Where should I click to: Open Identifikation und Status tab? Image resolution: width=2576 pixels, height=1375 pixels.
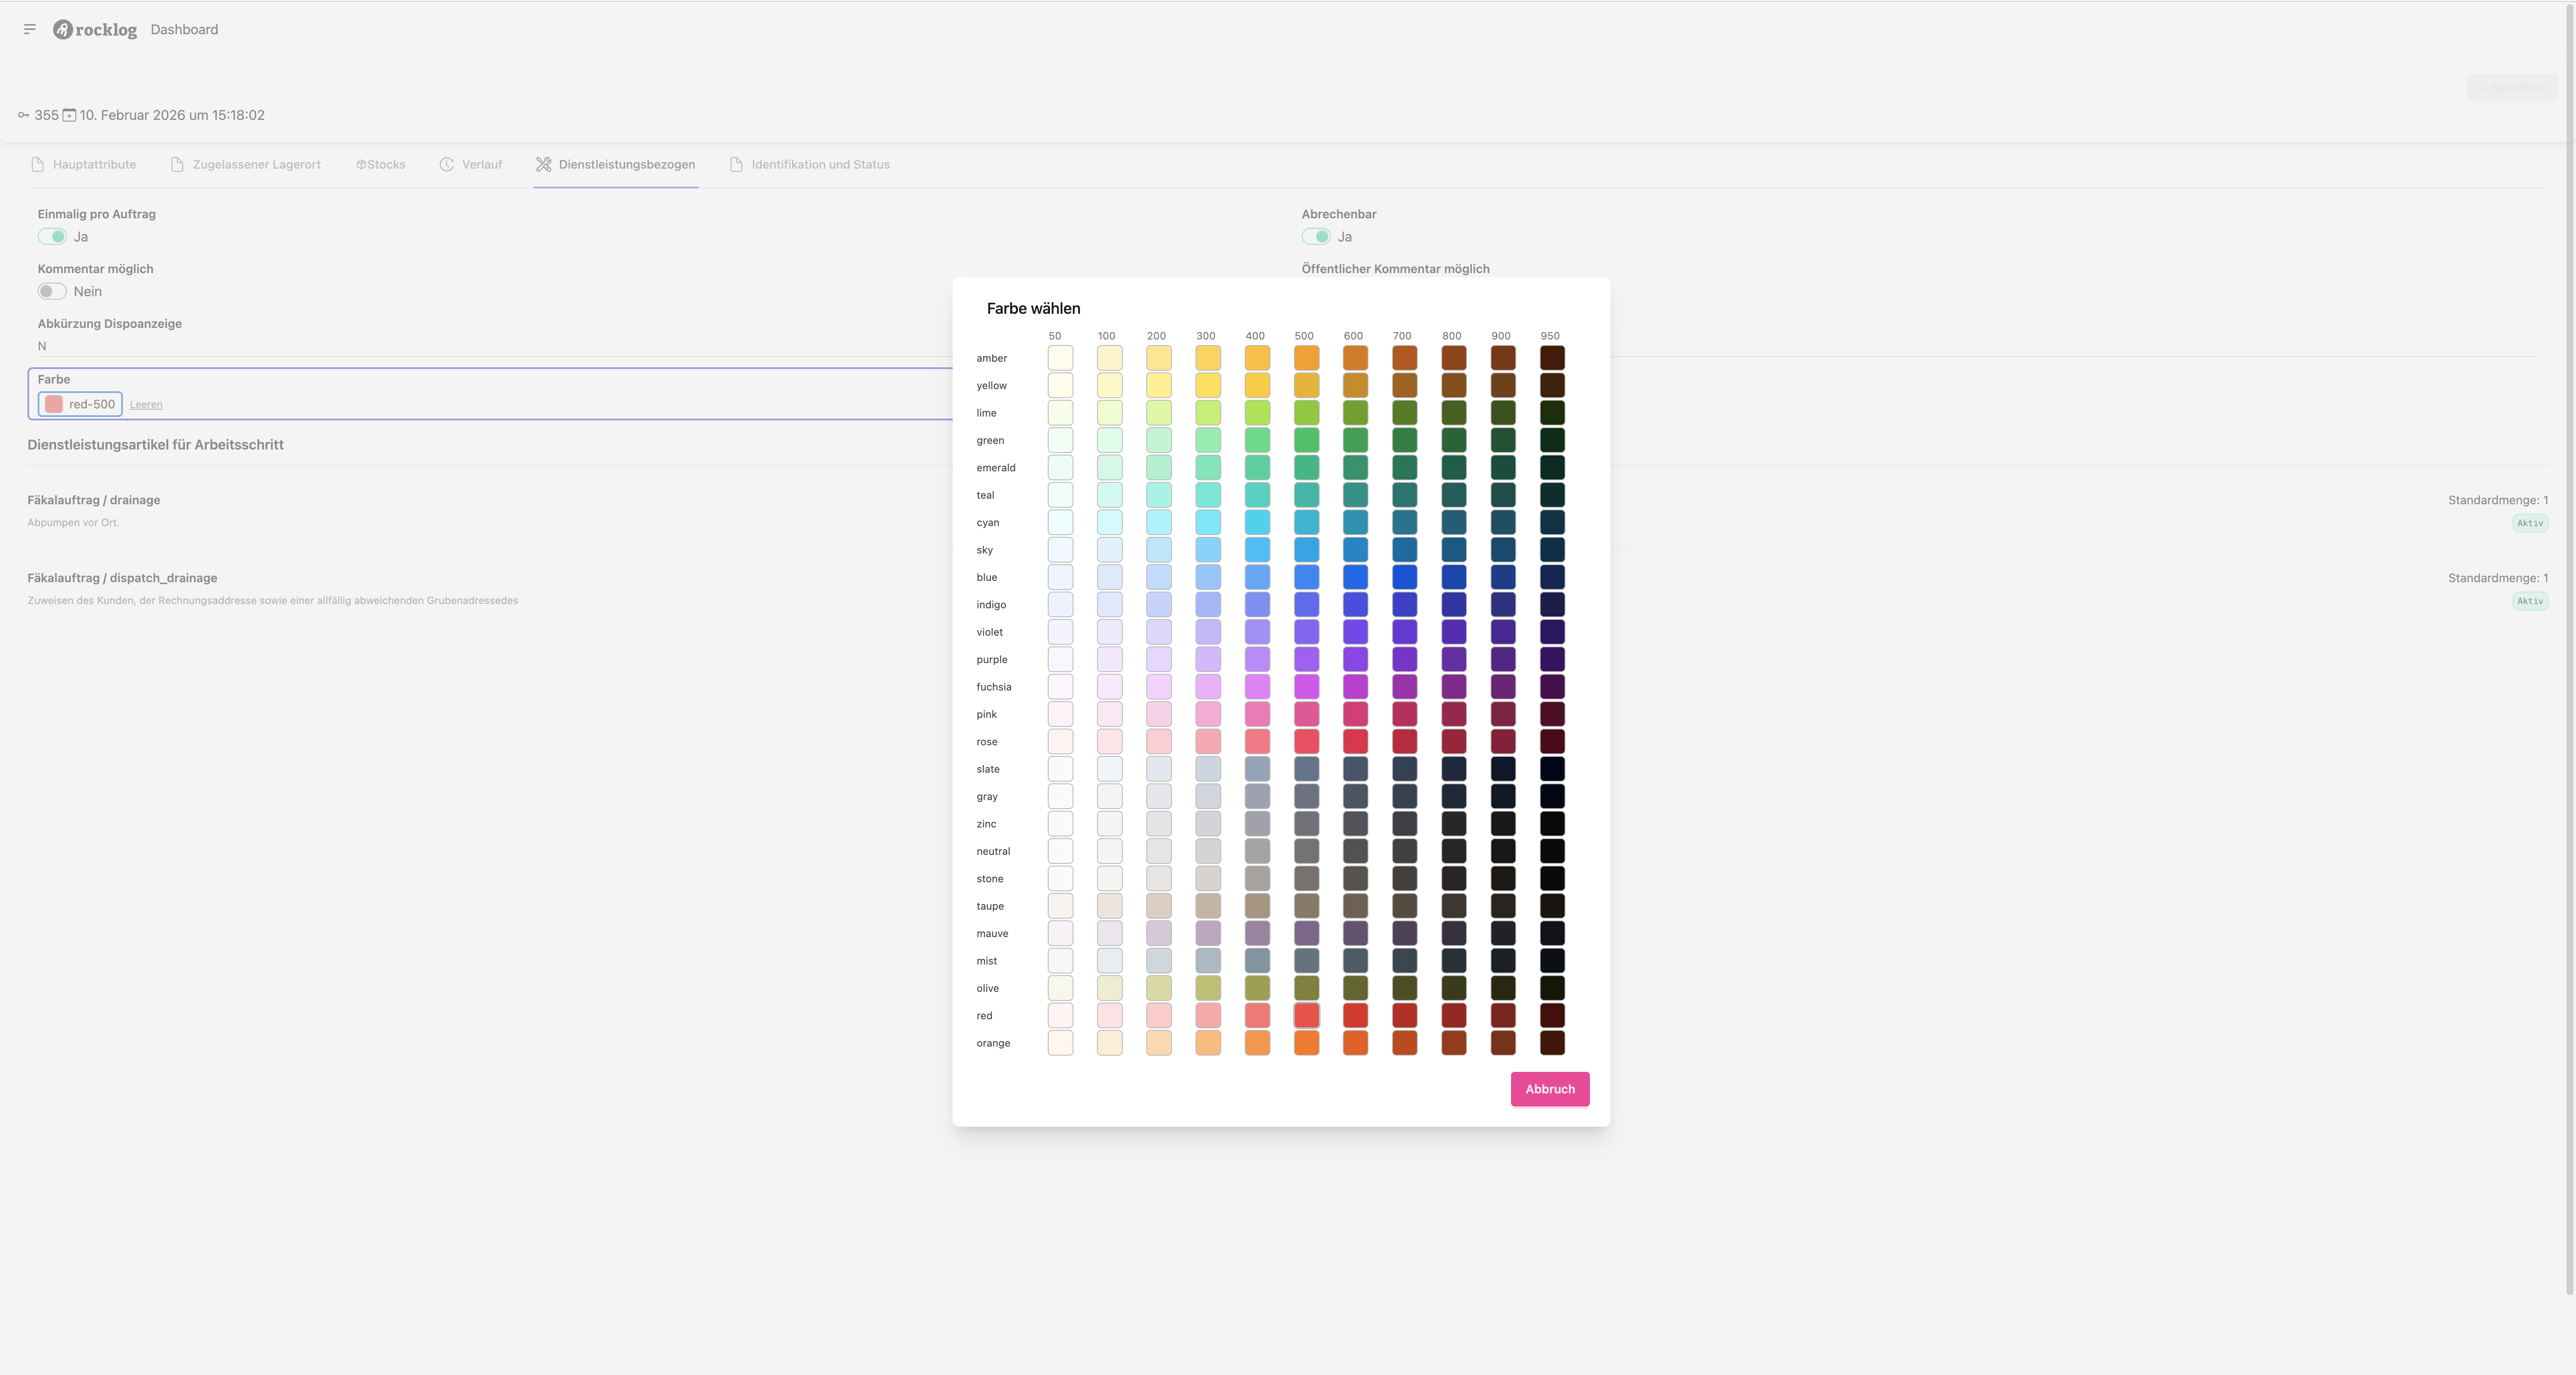[x=810, y=164]
